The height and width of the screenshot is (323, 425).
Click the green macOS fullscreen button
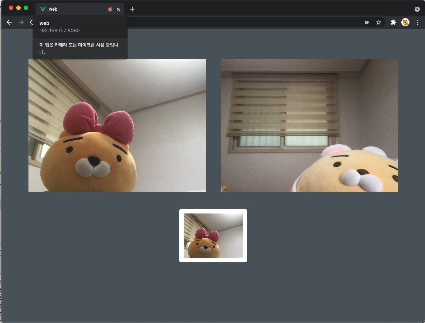26,8
